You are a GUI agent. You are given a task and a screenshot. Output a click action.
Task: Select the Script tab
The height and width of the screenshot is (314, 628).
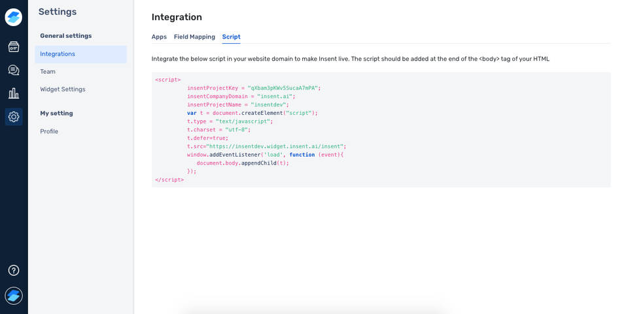coord(231,37)
